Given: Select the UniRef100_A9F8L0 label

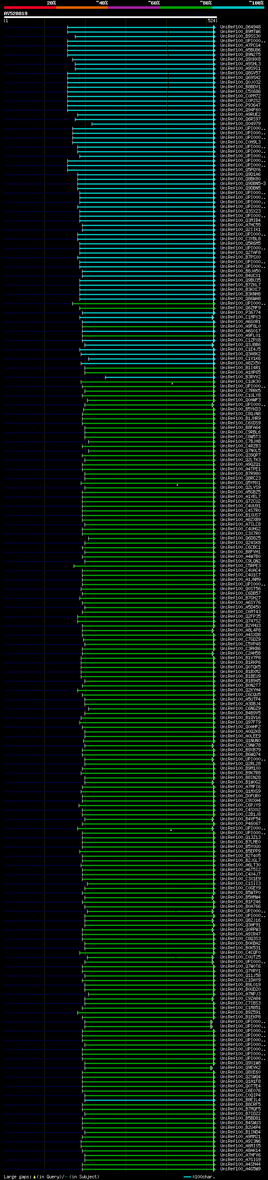Looking at the screenshot, I should coord(240,326).
